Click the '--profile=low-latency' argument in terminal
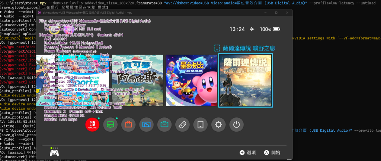The height and width of the screenshot is (161, 381). (332, 3)
